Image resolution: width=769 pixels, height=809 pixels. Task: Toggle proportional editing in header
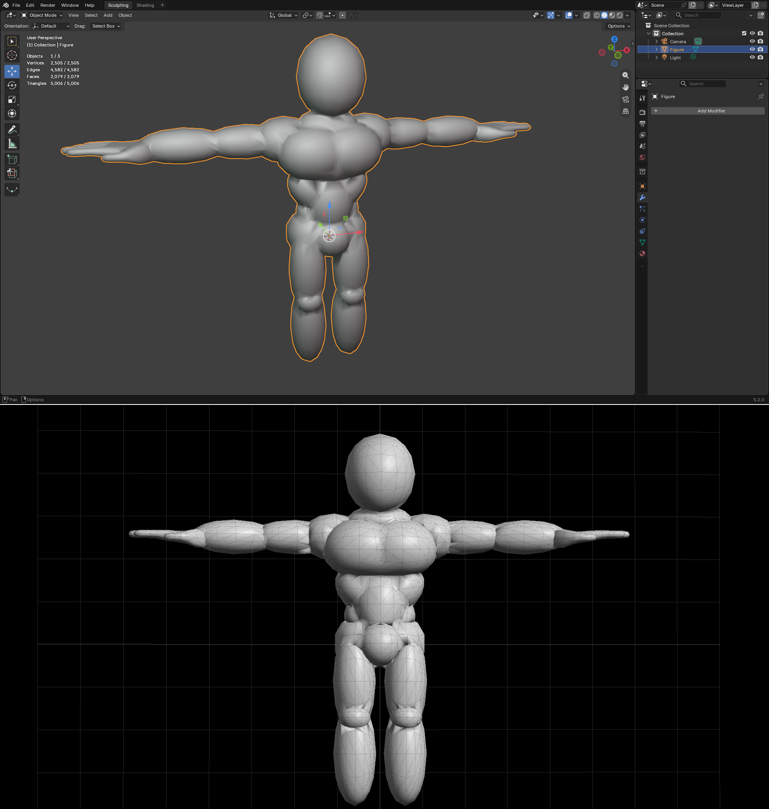click(x=342, y=15)
